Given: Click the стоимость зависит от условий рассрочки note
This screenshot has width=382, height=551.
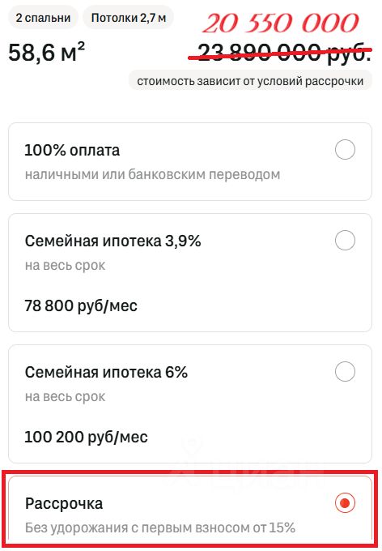Looking at the screenshot, I should 250,81.
